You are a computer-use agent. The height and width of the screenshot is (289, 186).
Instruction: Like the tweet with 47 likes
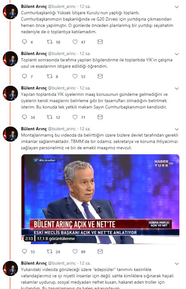pos(75,42)
